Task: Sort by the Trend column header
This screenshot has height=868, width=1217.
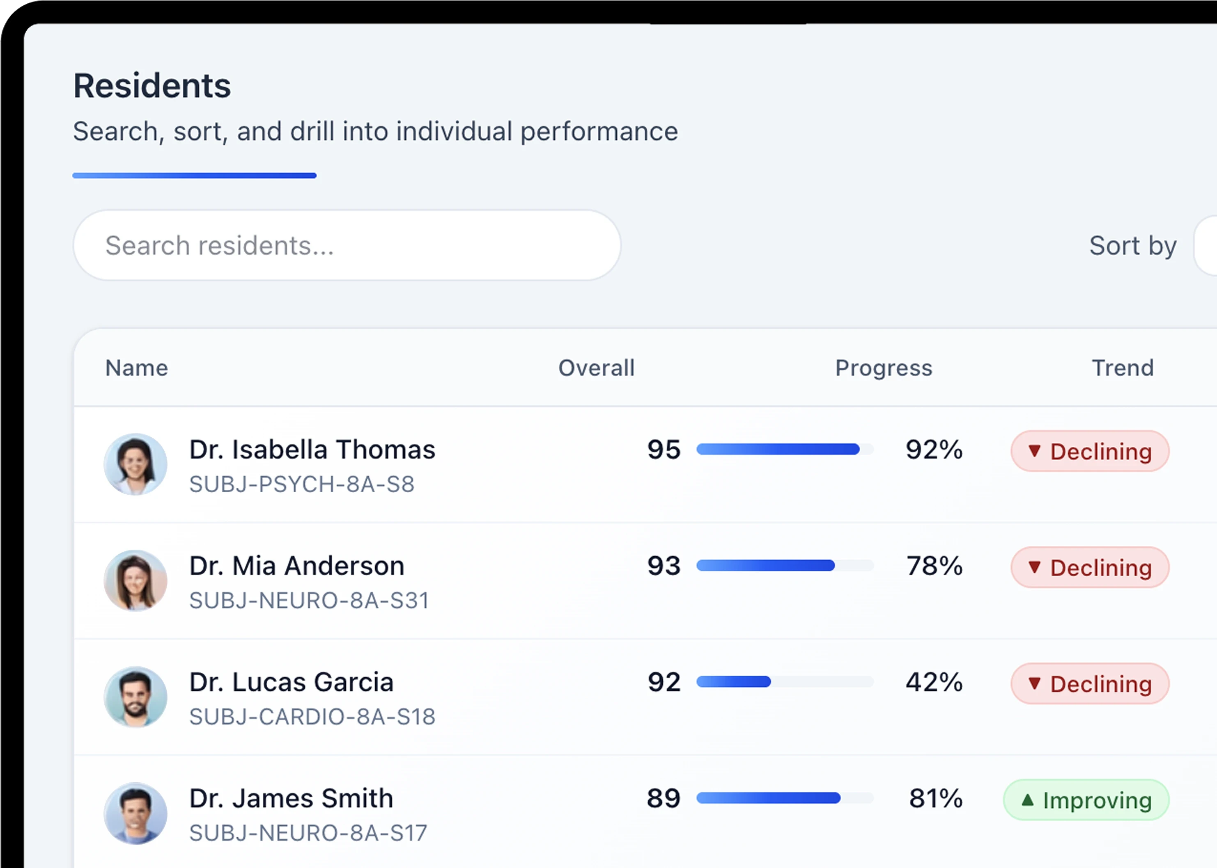Action: (x=1122, y=368)
